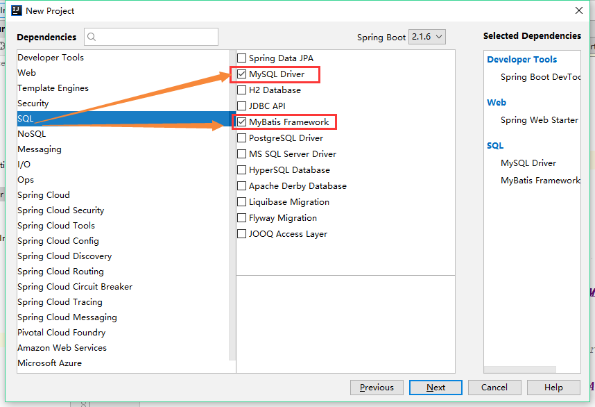Tick MS SQL Server Driver checkbox
Screen dimensions: 595x407
pyautogui.click(x=241, y=154)
